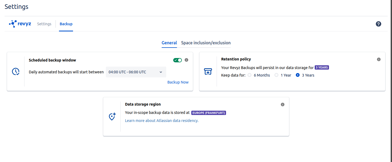Click the archive icon in Retention policy card
The width and height of the screenshot is (392, 162).
pos(208,71)
